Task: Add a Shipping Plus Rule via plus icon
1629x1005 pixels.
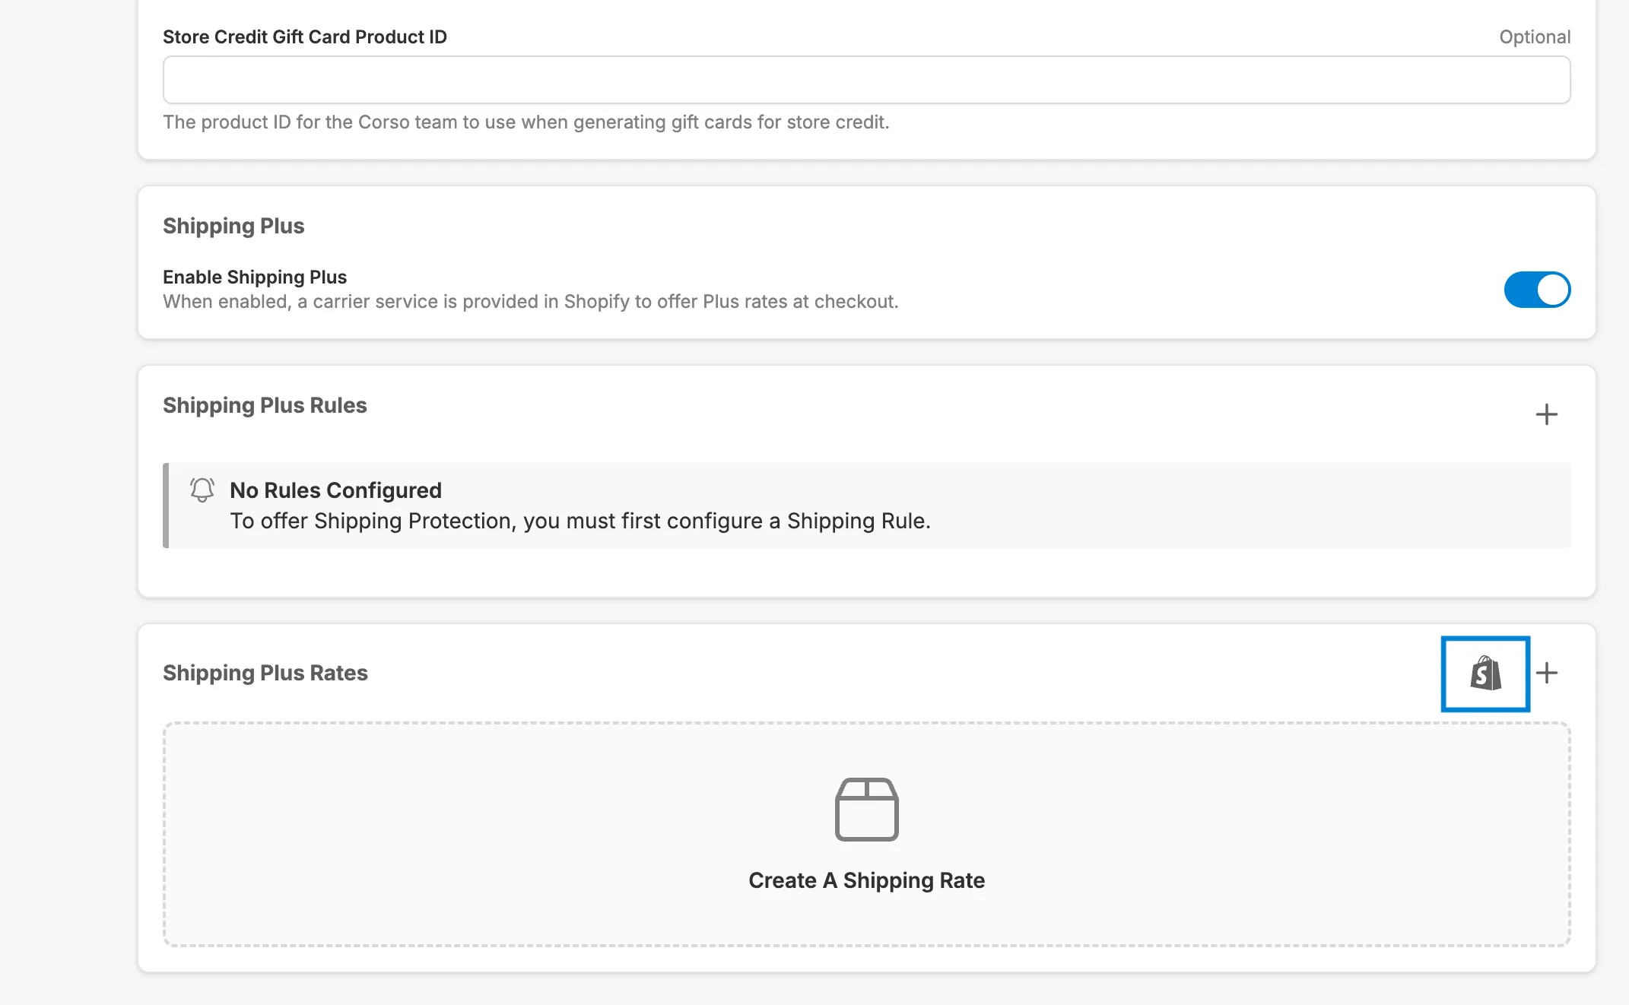Action: (x=1546, y=414)
